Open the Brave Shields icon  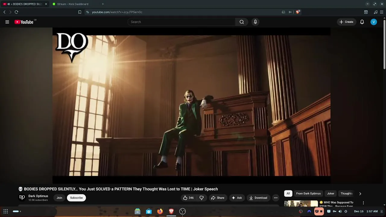298,12
